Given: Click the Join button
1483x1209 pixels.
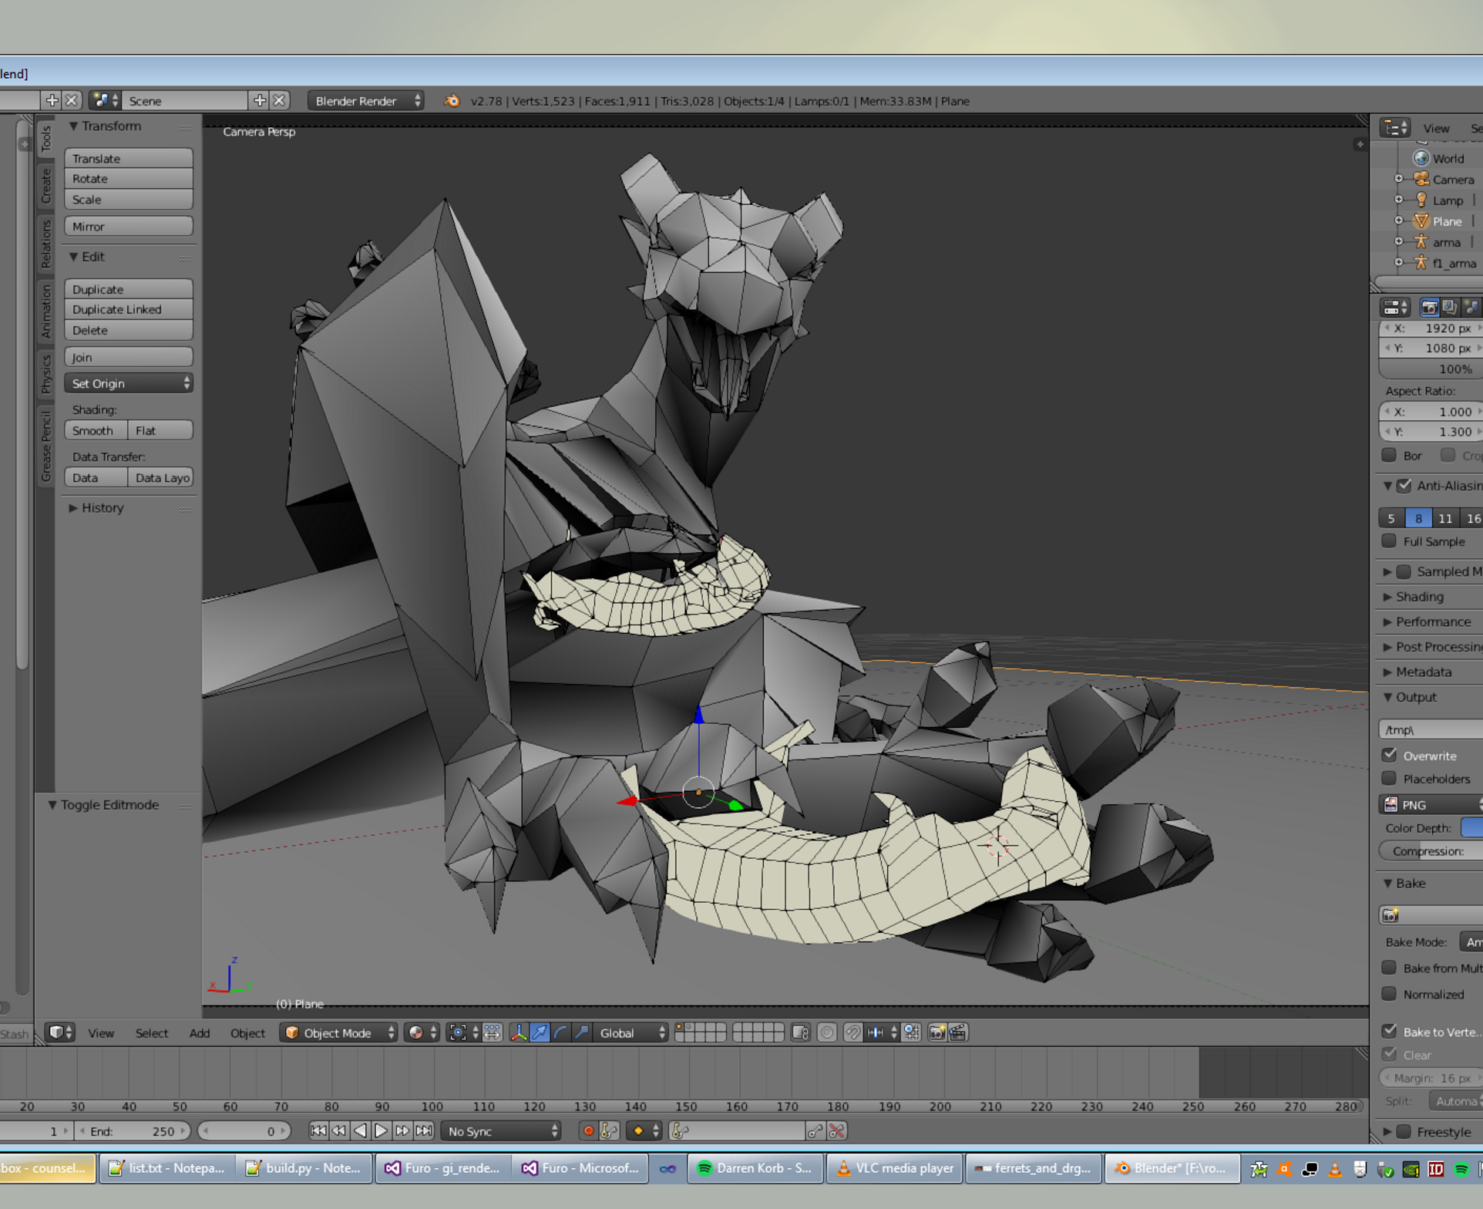Looking at the screenshot, I should [x=129, y=357].
